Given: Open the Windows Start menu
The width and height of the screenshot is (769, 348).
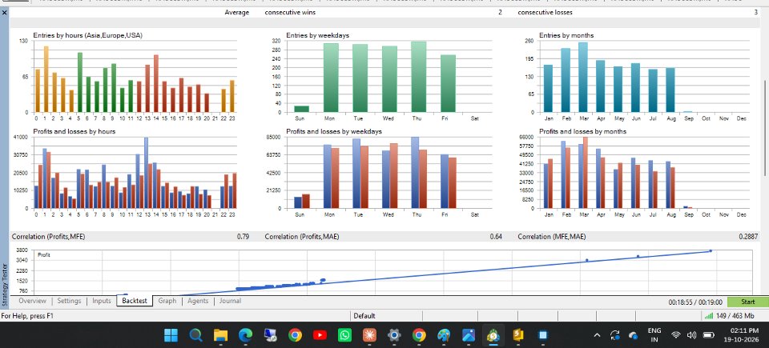Looking at the screenshot, I should pyautogui.click(x=171, y=335).
